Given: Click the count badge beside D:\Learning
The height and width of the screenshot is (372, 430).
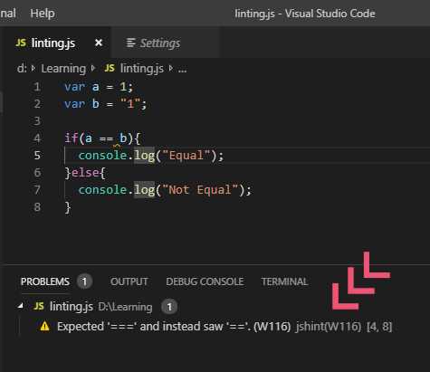Looking at the screenshot, I should click(169, 307).
